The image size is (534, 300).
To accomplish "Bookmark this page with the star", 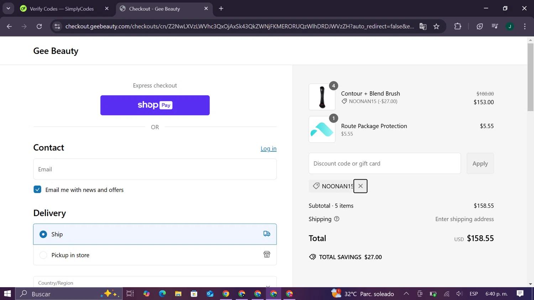I will click(x=436, y=26).
